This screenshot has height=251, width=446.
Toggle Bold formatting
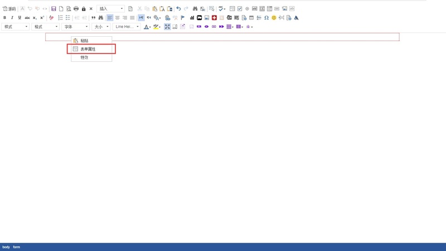click(4, 18)
